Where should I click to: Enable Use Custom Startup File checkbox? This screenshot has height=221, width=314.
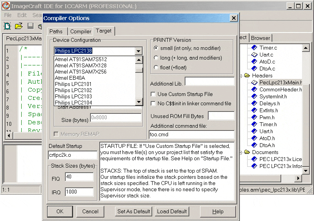click(153, 94)
